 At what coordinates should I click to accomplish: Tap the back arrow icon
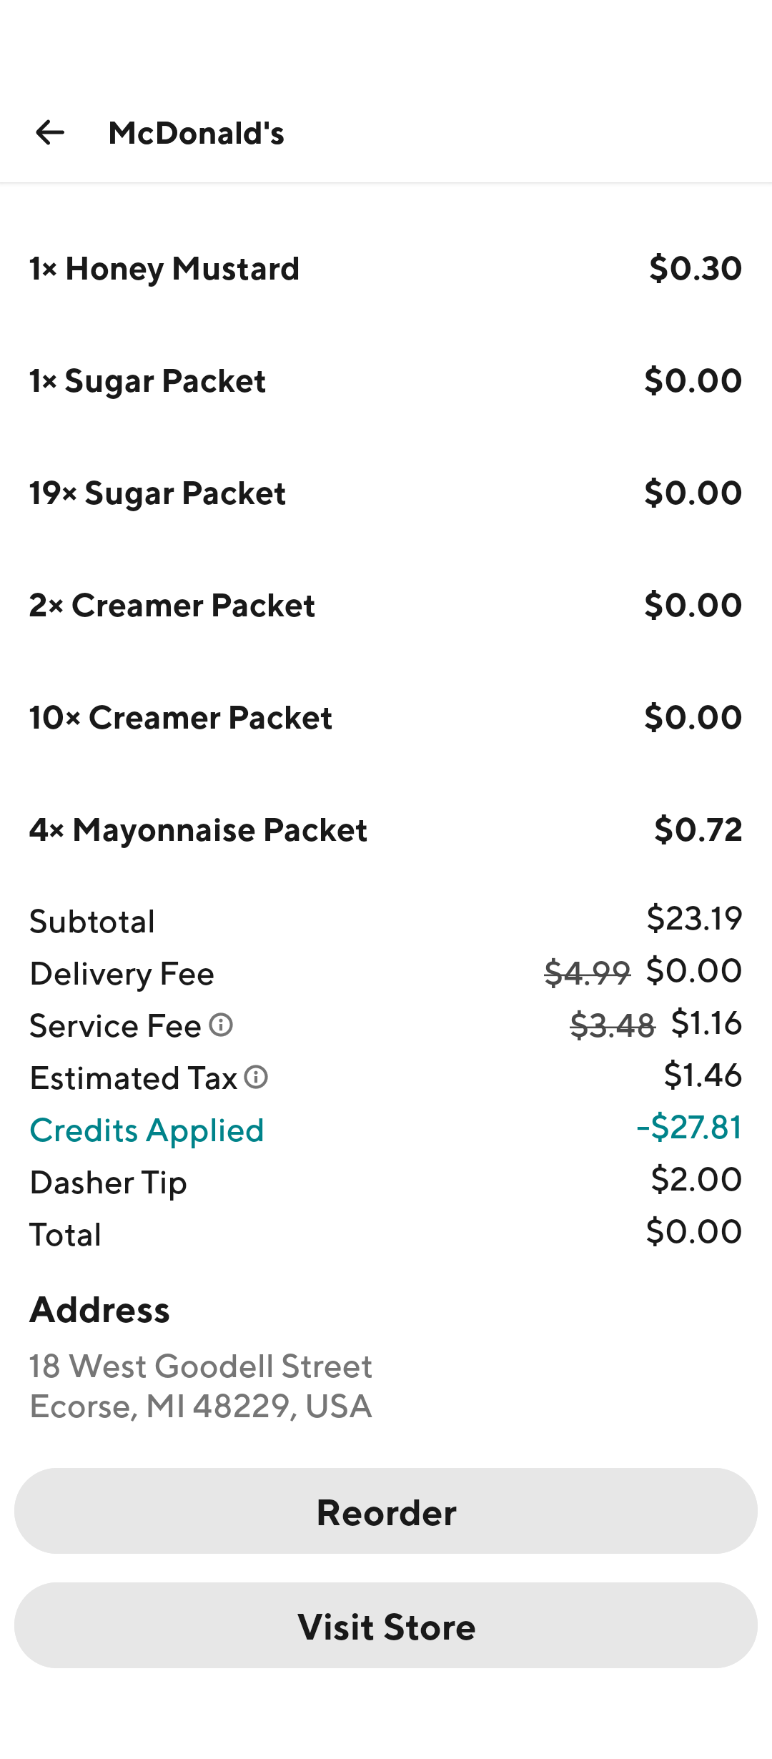coord(50,132)
